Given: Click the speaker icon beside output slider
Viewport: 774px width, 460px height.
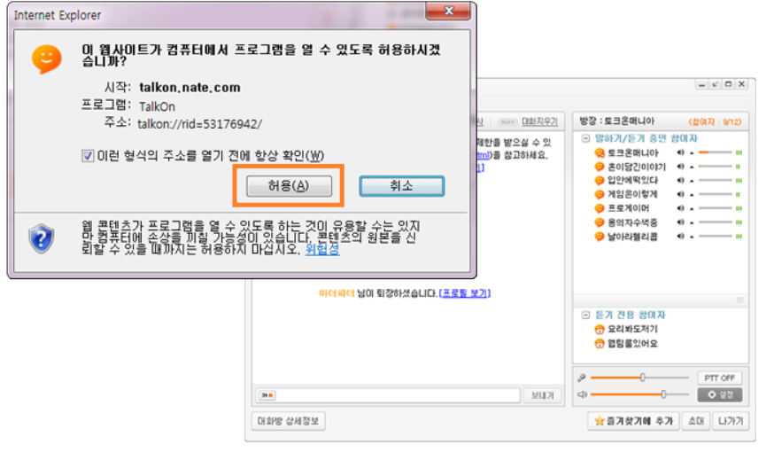Looking at the screenshot, I should pos(582,394).
